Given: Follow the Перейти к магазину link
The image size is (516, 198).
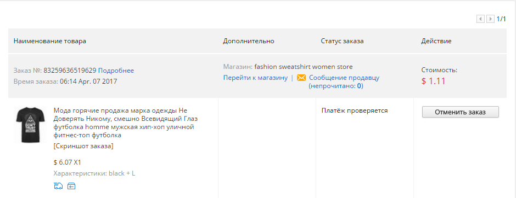Looking at the screenshot, I should 255,78.
